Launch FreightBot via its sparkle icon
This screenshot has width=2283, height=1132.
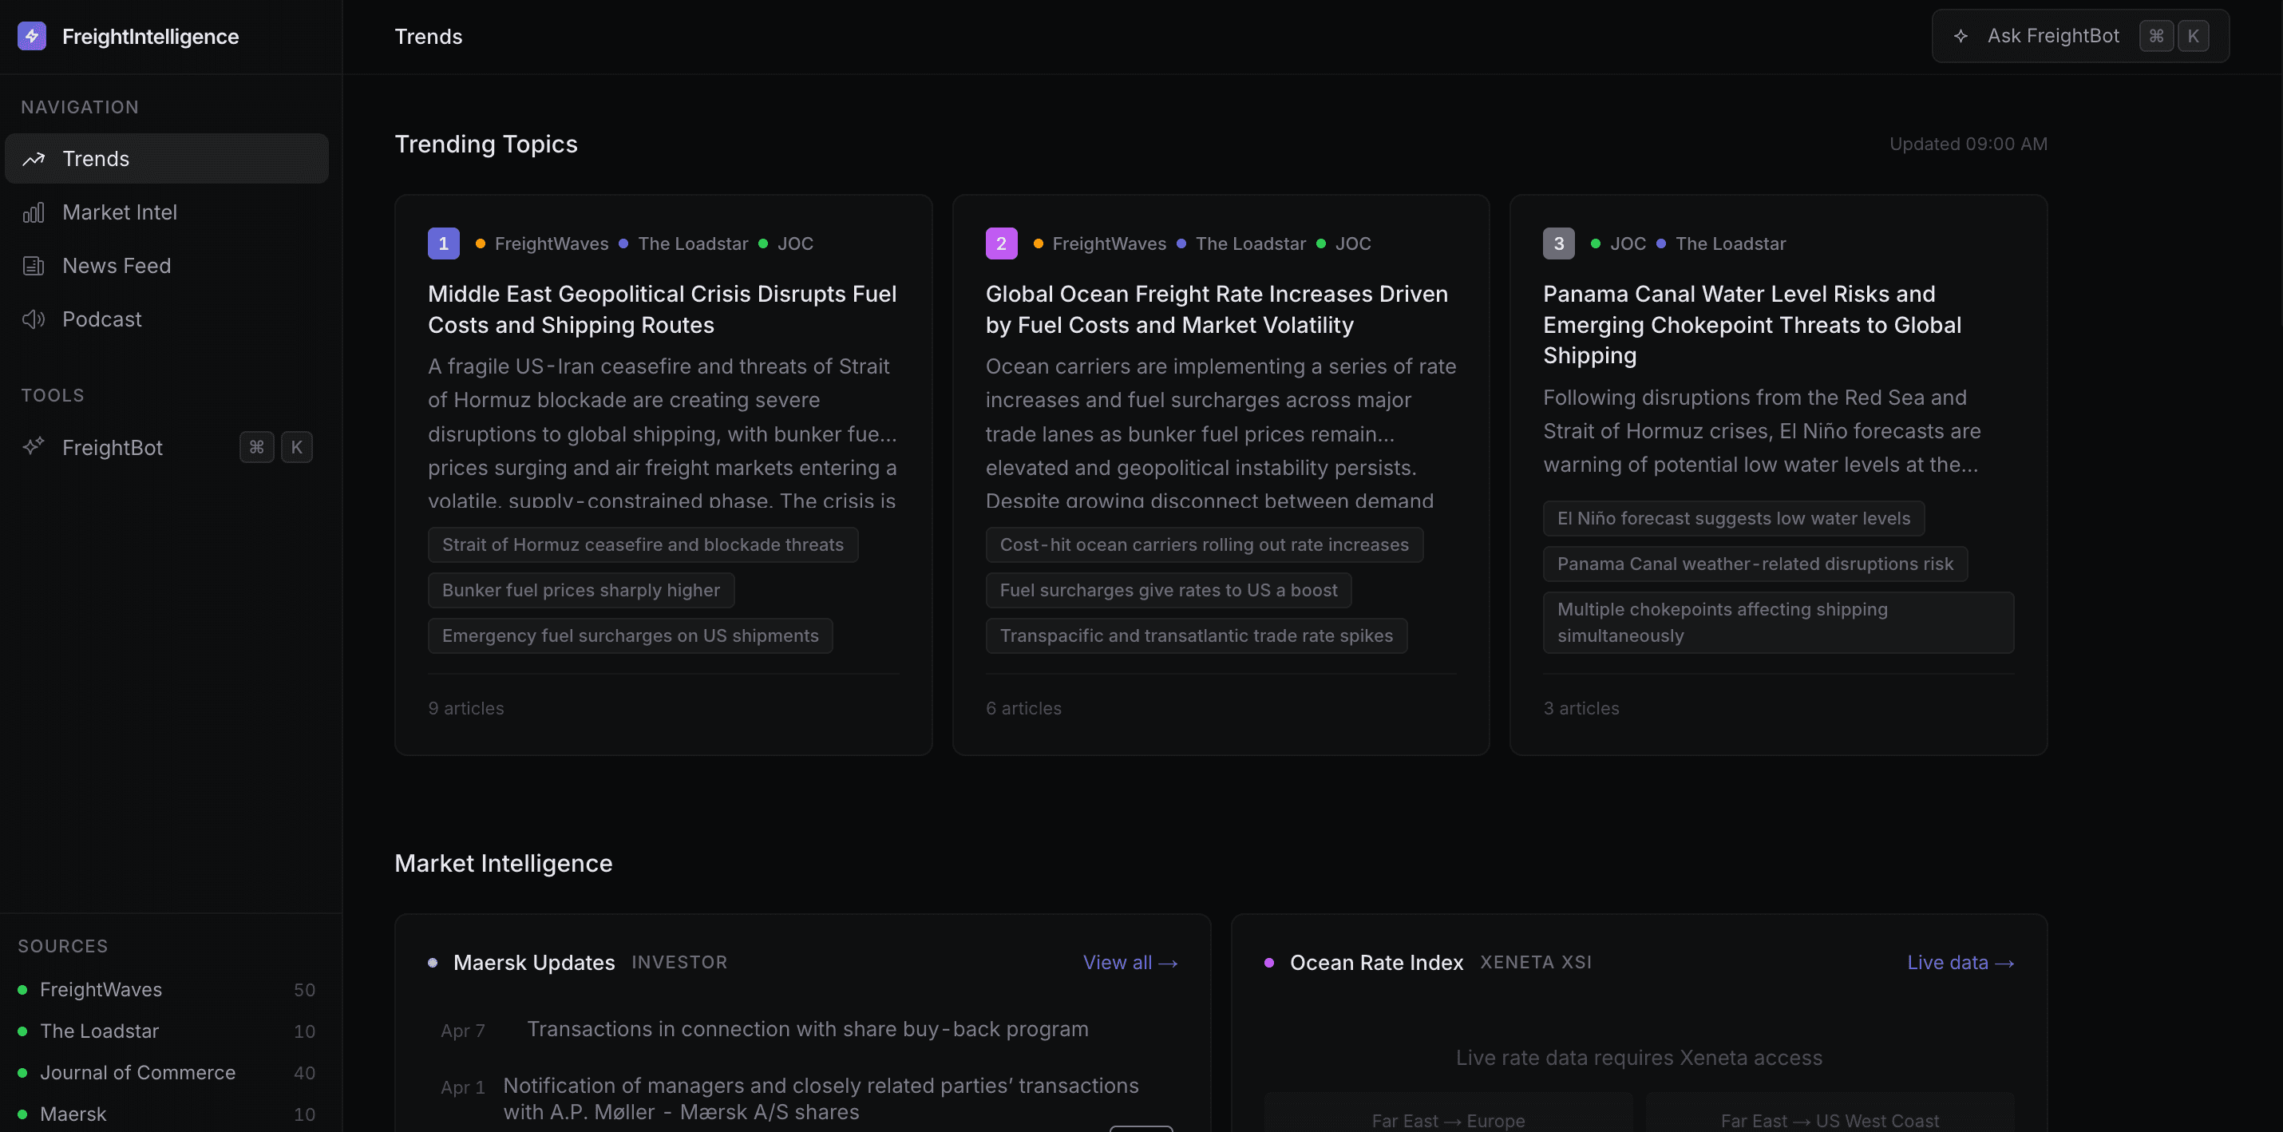[x=34, y=447]
